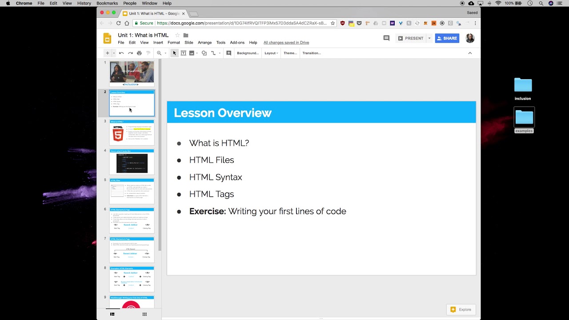The height and width of the screenshot is (320, 569).
Task: Select slide 3 What is HTML thumbnail
Action: click(x=132, y=132)
